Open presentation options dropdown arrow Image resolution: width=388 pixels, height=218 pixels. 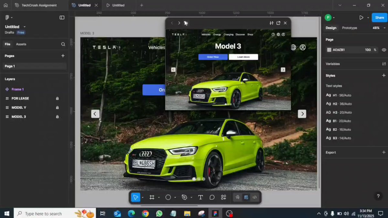point(368,18)
